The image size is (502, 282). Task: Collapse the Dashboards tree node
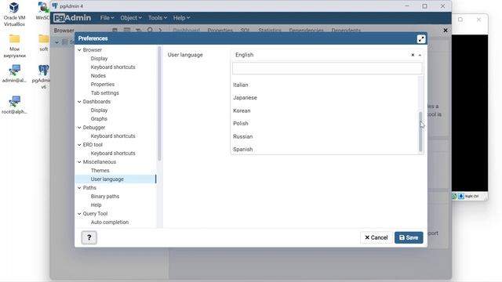79,102
